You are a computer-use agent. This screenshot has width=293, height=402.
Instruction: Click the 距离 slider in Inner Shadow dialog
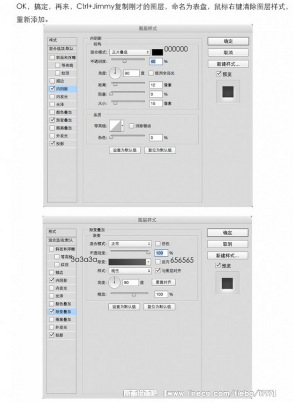pos(128,84)
